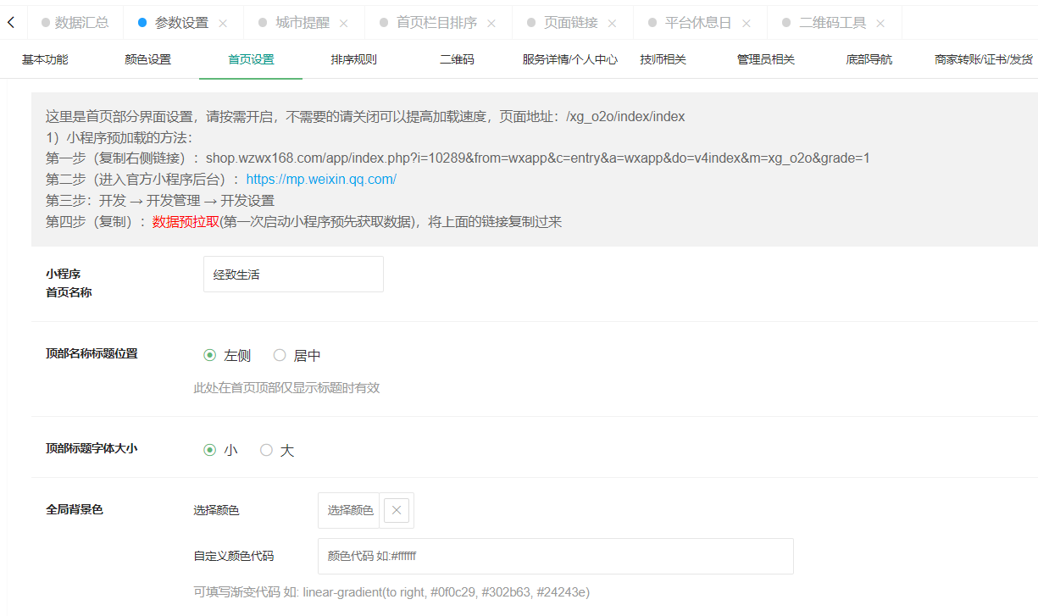Close the 数据汇总 tab with its X icon
This screenshot has height=616, width=1038.
tap(111, 23)
